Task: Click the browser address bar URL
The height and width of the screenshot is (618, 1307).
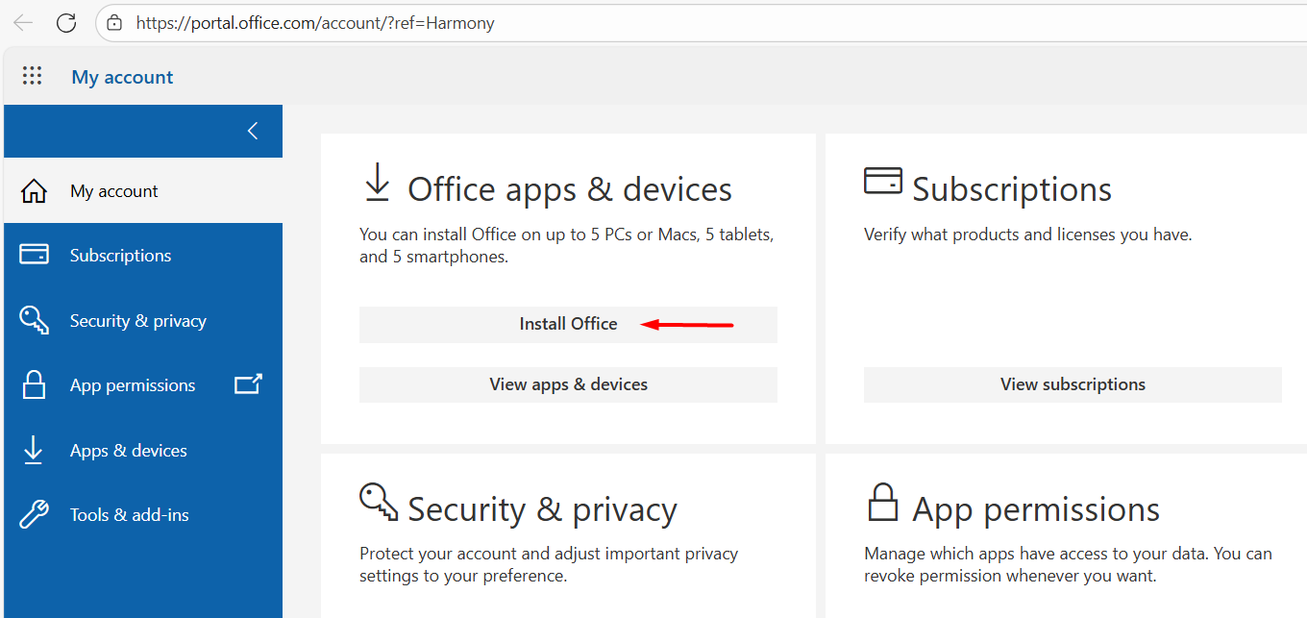Action: pos(315,23)
